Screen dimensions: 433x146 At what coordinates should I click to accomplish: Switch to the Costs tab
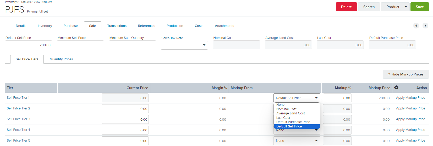click(199, 26)
